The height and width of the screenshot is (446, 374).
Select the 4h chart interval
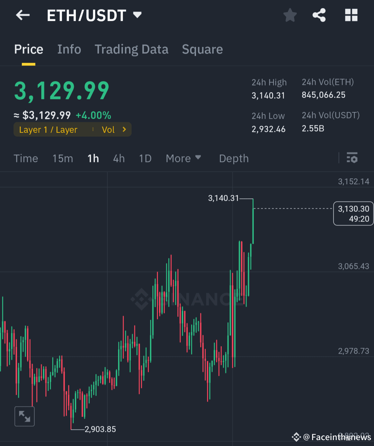coord(119,158)
